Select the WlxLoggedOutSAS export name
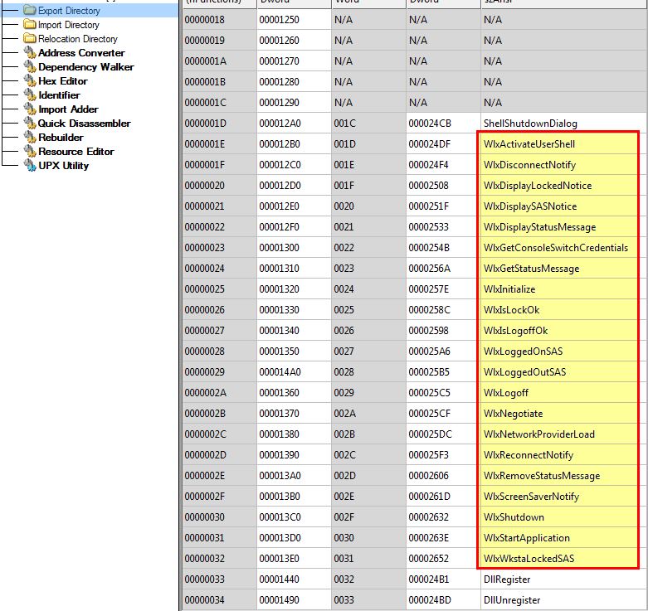Image resolution: width=648 pixels, height=611 pixels. pos(524,372)
